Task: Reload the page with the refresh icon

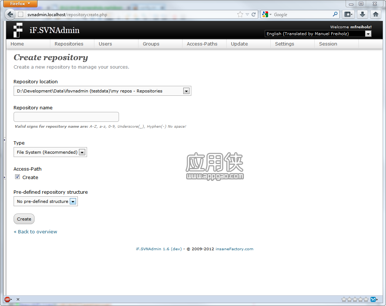Action: tap(253, 15)
